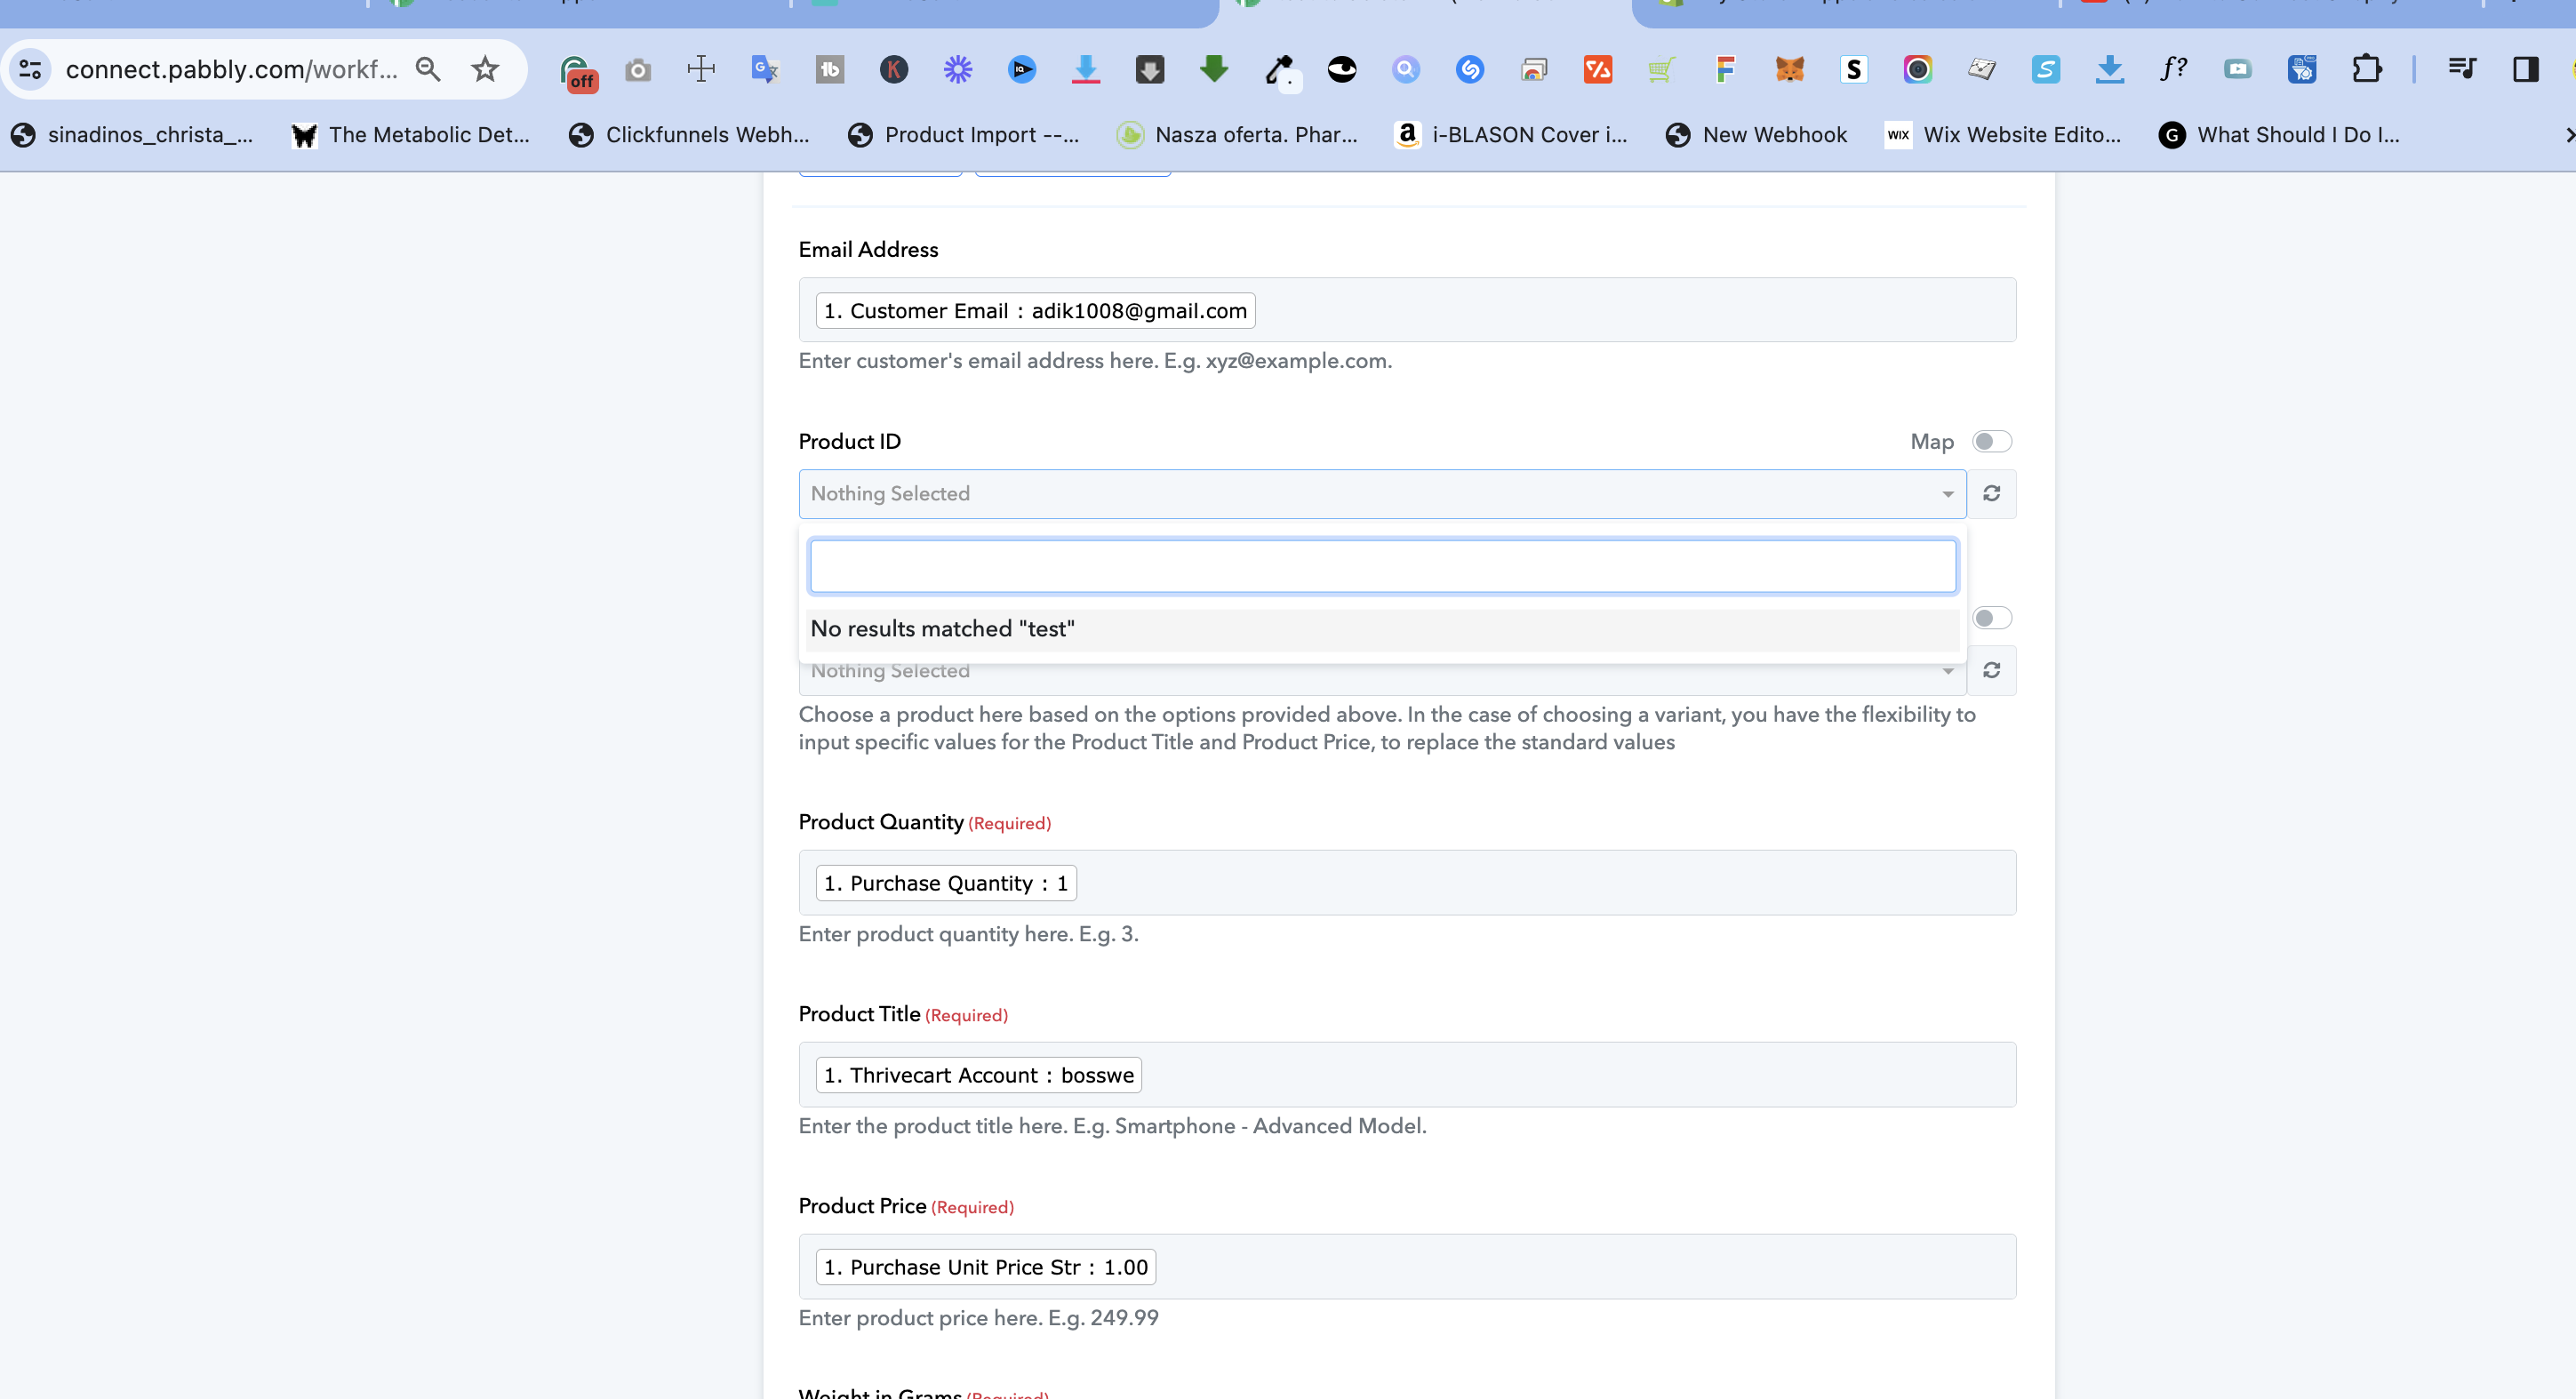The image size is (2576, 1399).
Task: Click the dark round 'K' extension icon
Action: click(x=893, y=69)
